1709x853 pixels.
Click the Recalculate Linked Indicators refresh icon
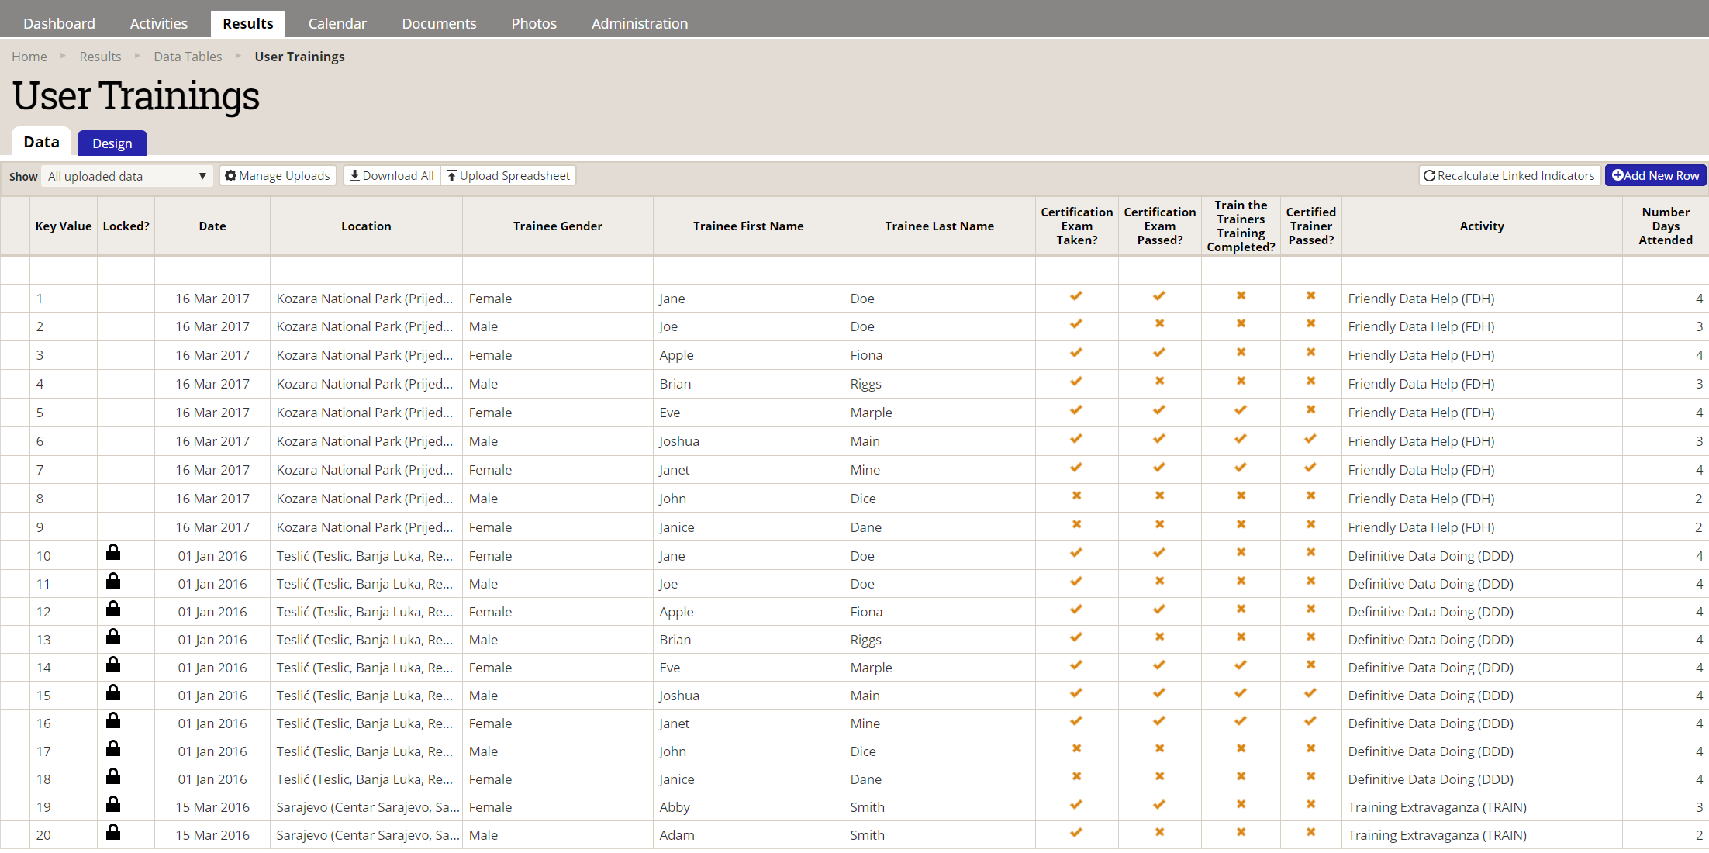(x=1429, y=176)
